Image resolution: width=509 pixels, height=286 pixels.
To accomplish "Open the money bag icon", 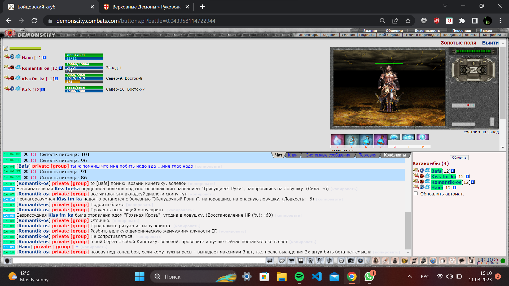I will coord(395,261).
